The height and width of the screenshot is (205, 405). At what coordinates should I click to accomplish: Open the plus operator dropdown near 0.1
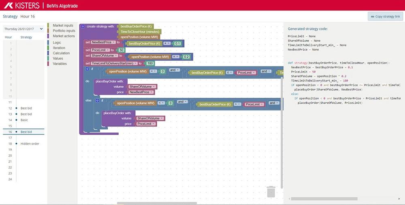[167, 43]
